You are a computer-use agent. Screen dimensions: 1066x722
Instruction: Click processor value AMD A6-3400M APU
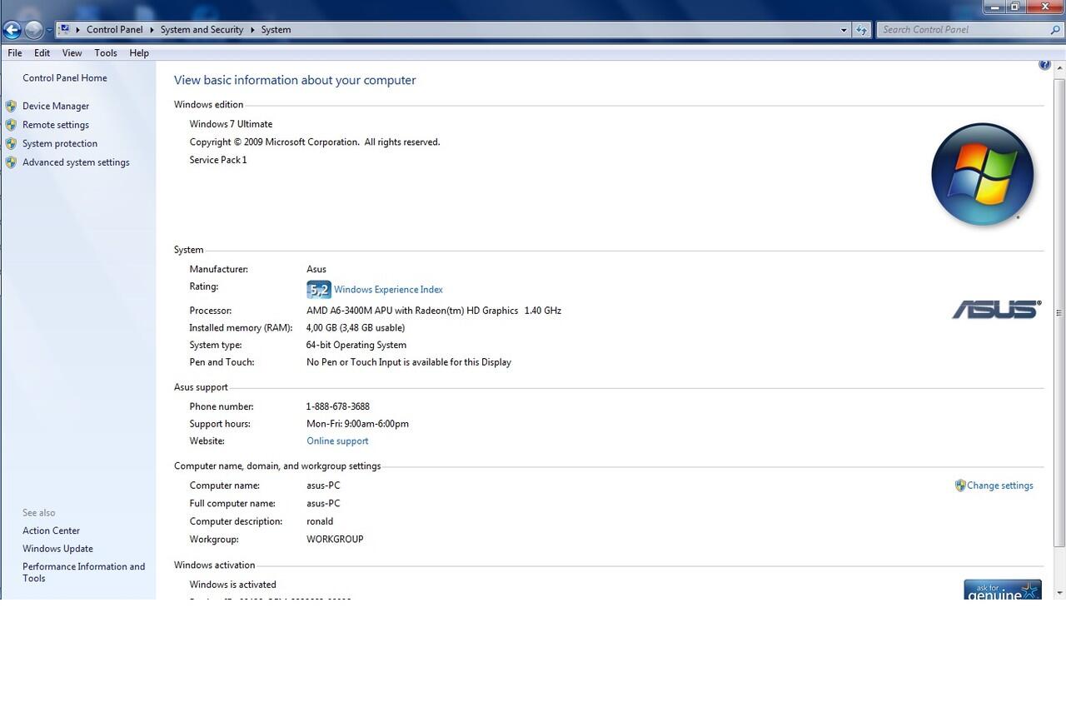coord(434,311)
